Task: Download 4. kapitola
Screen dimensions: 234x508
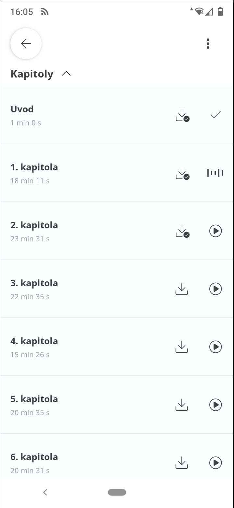Action: [x=182, y=347]
